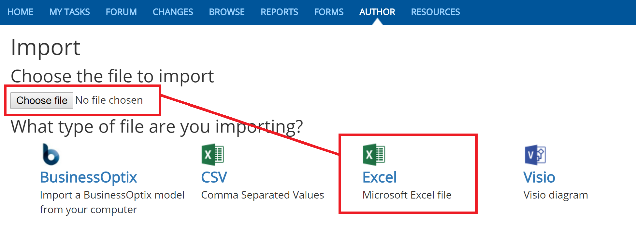Select the AUTHOR navigation tab

coord(377,12)
